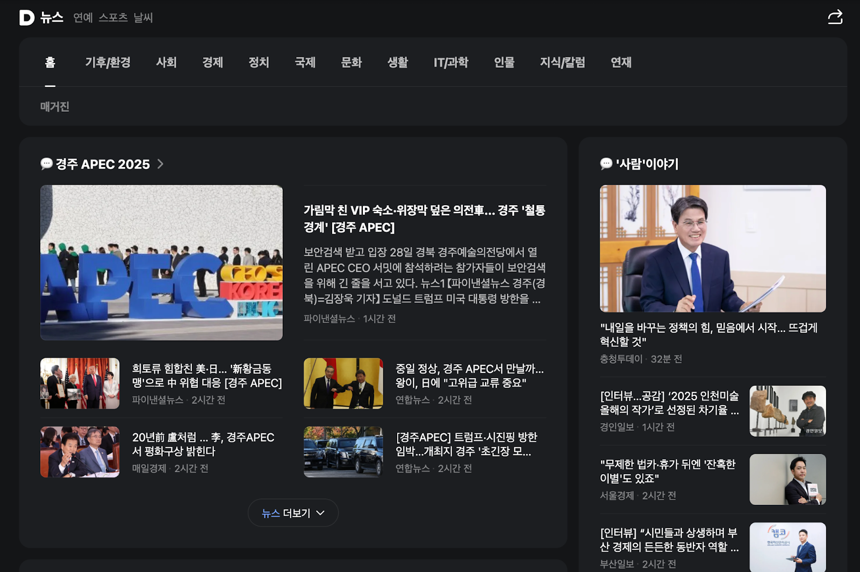The height and width of the screenshot is (572, 860).
Task: Open article summary starting 보안검색 받고 입장
Action: coord(425,276)
